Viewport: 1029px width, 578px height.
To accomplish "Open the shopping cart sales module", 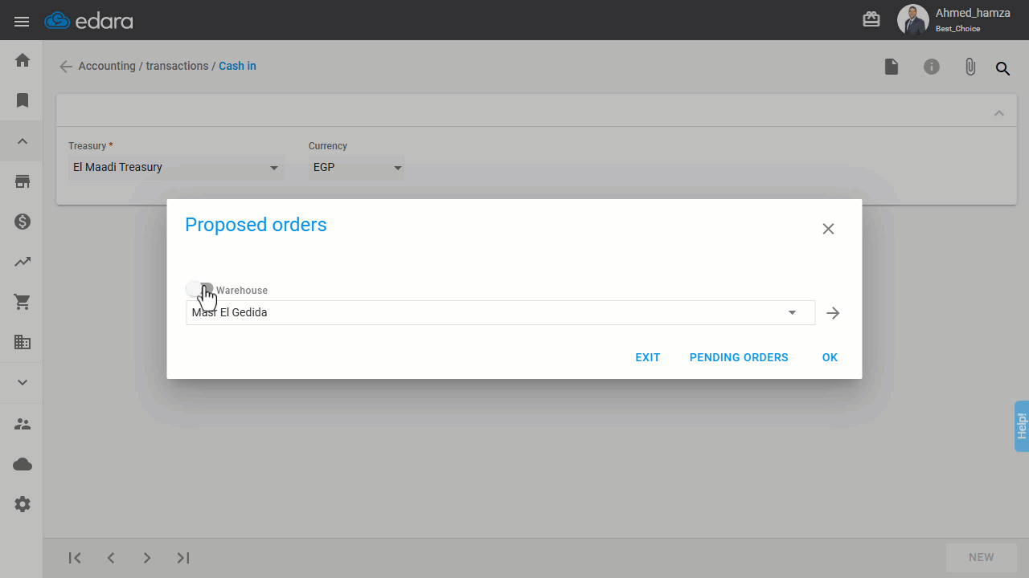I will coord(23,302).
